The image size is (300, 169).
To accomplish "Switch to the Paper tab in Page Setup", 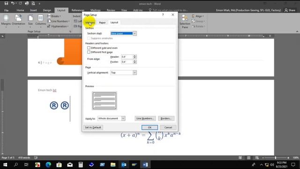I will [x=102, y=23].
